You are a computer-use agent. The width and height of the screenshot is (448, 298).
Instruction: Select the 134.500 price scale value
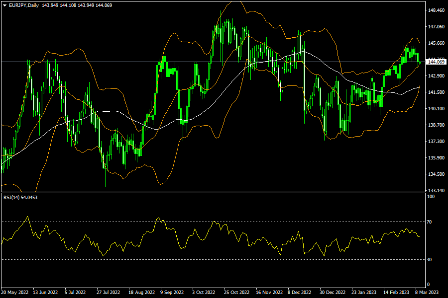[x=436, y=174]
